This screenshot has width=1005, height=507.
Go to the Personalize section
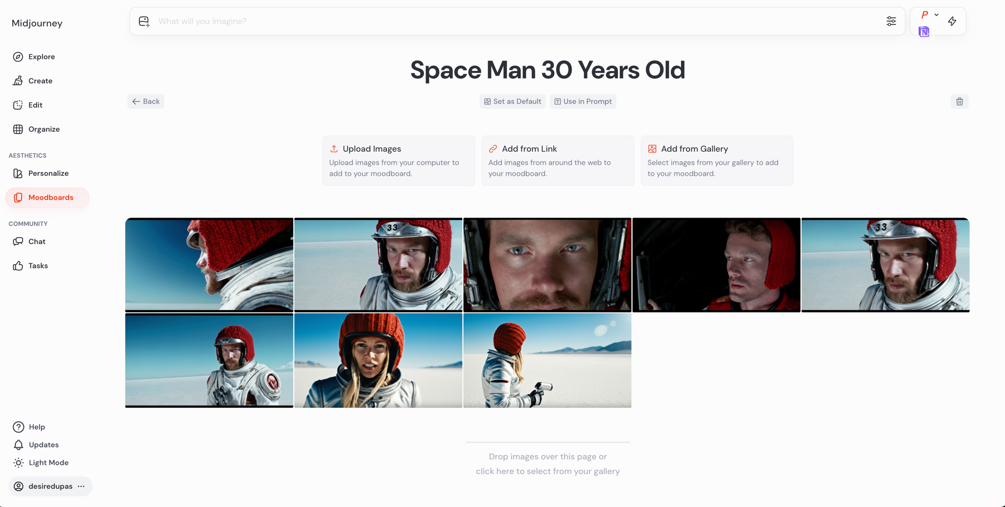pos(48,173)
